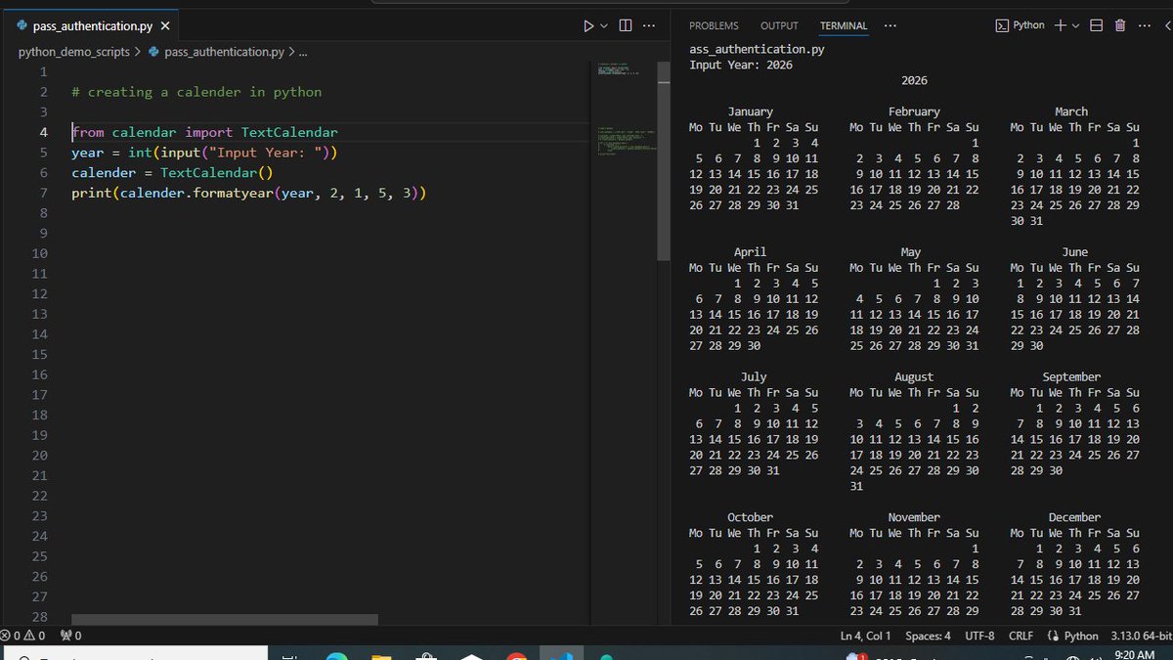Click the 'July' heading in terminal
The height and width of the screenshot is (660, 1173).
754,376
